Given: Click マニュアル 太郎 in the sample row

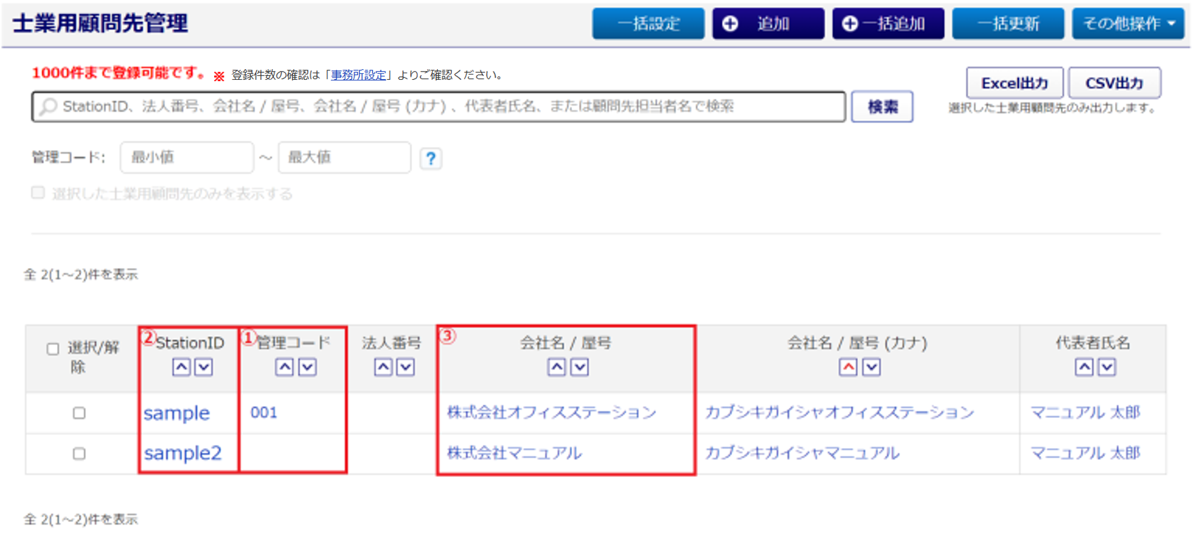Looking at the screenshot, I should 1086,412.
